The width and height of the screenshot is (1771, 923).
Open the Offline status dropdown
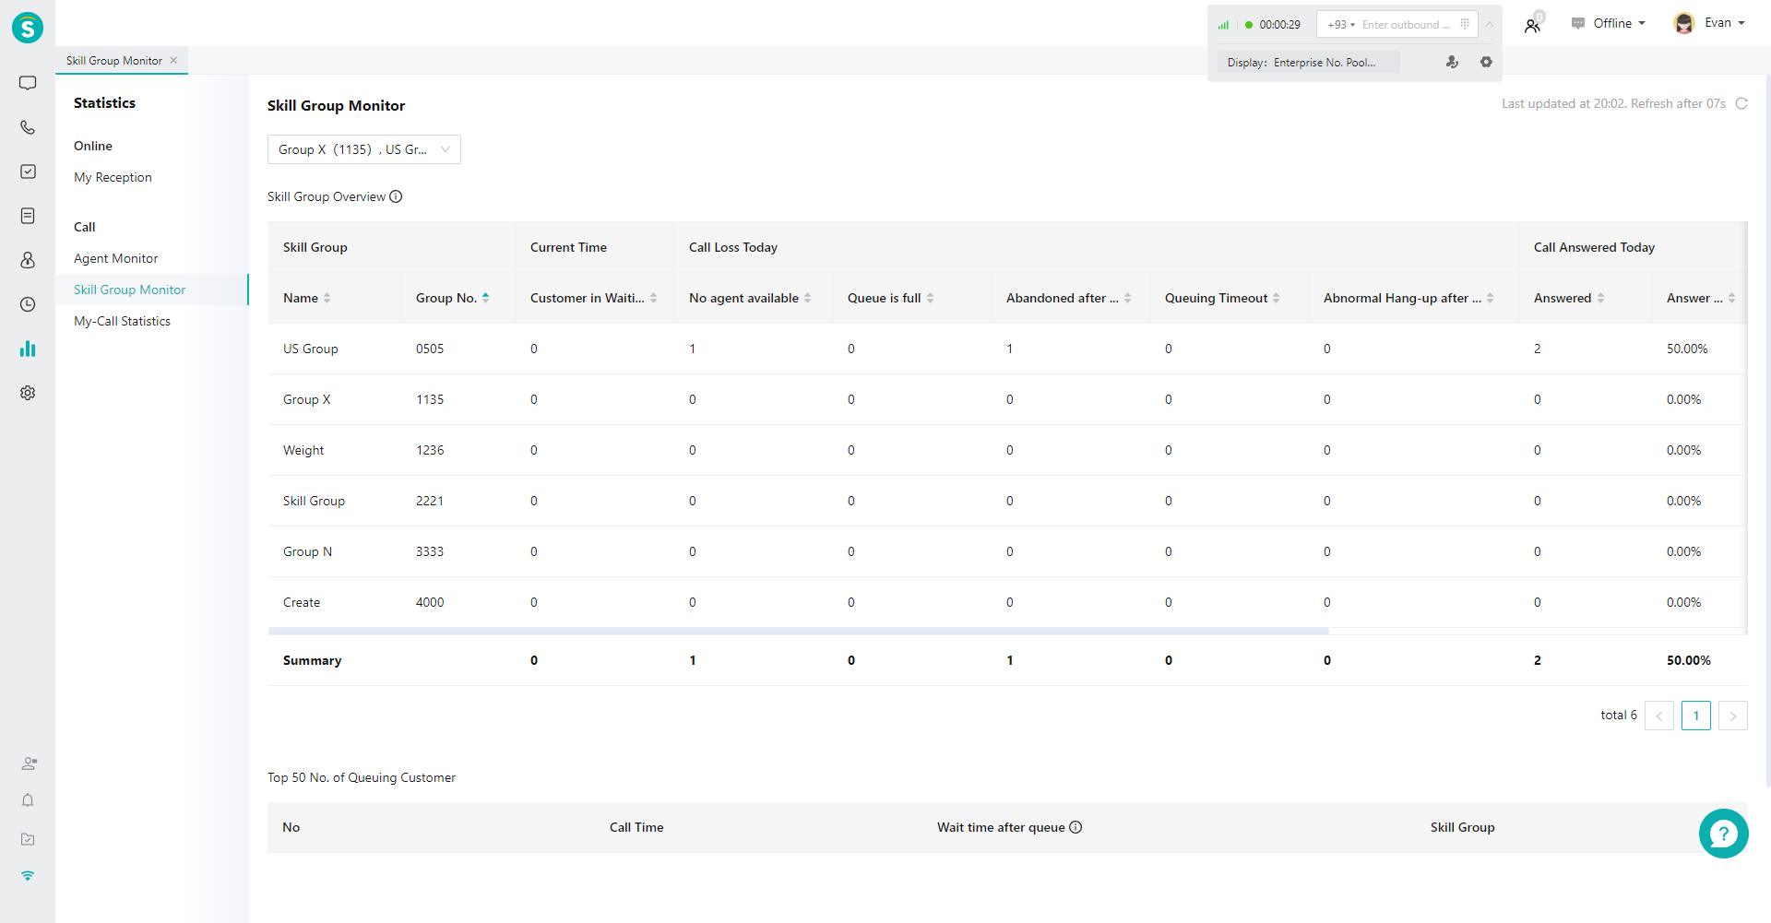pos(1619,23)
